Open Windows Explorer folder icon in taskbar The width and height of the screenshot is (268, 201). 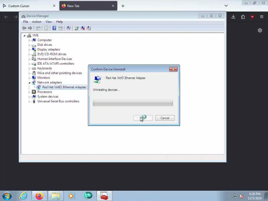tap(56, 196)
